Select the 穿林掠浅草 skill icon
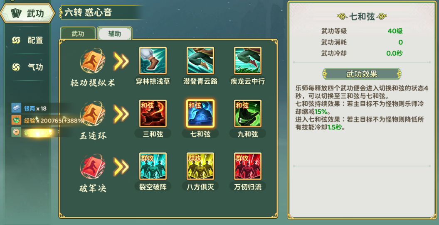Viewport: 439px width, 225px height. point(153,60)
